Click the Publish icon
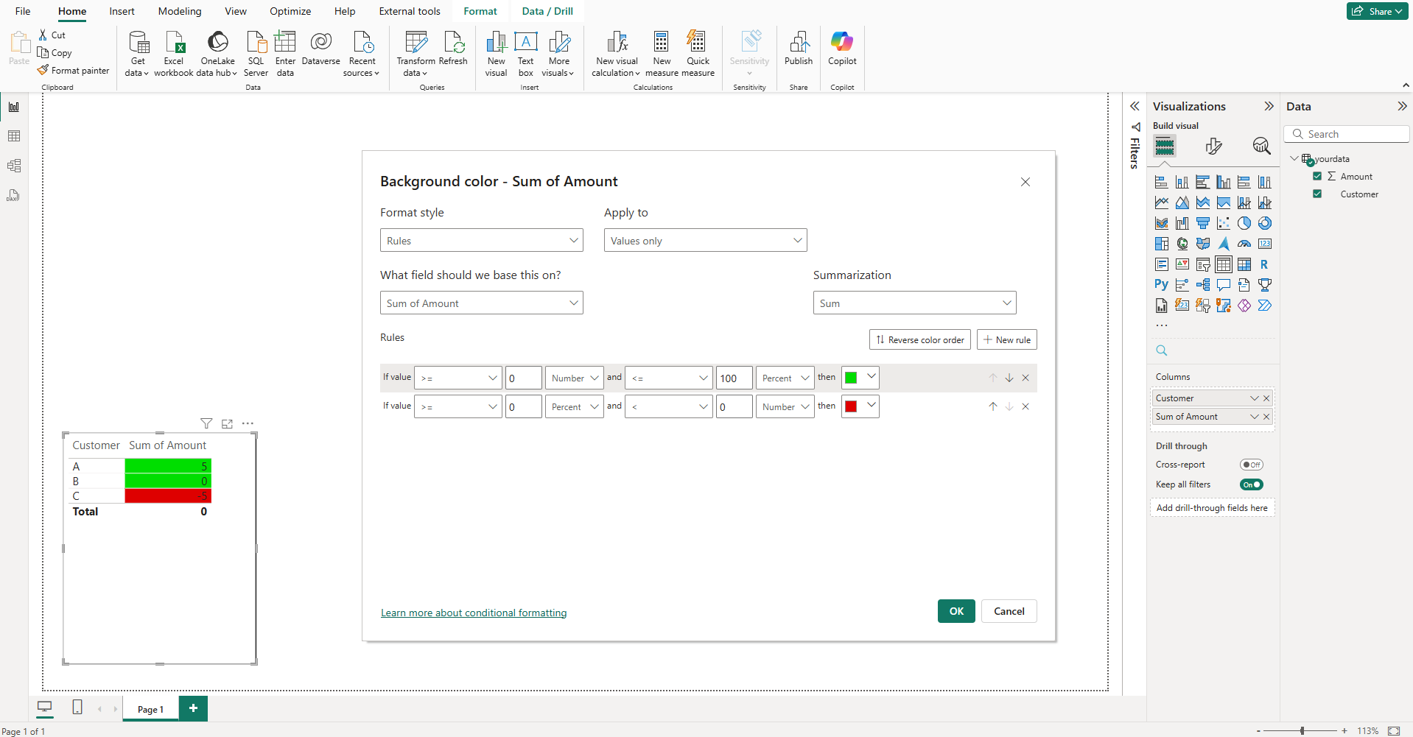Viewport: 1413px width, 737px height. pos(799,49)
